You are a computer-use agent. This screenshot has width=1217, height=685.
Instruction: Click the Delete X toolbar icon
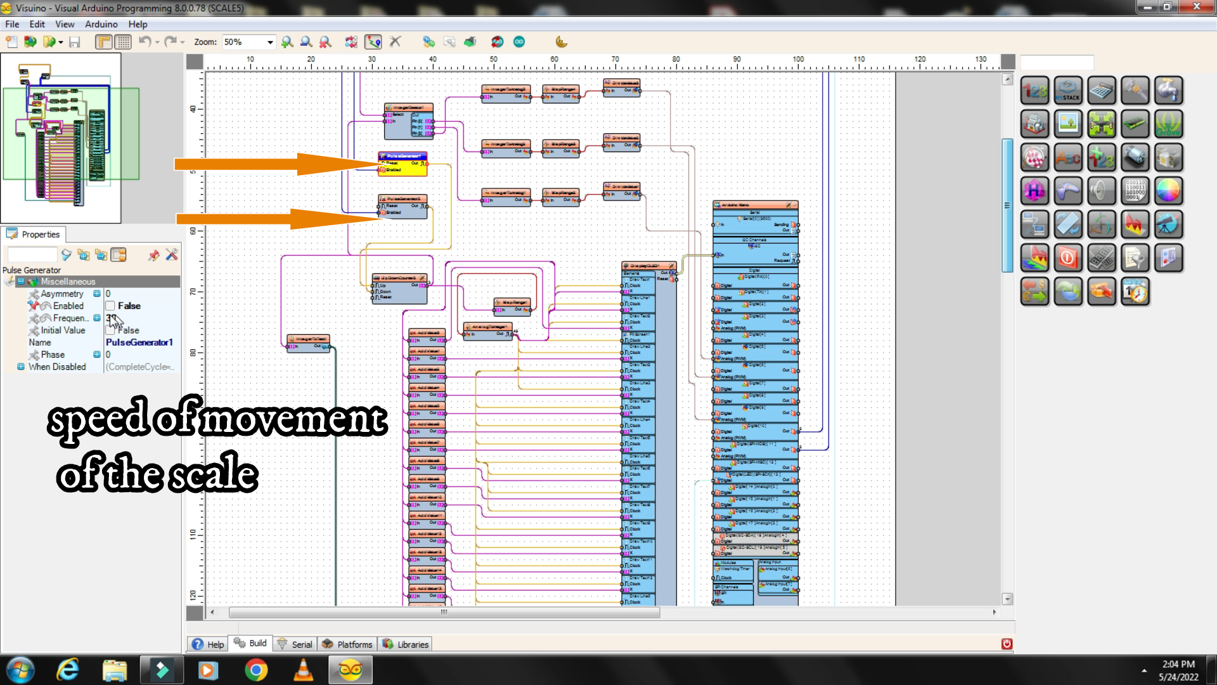click(x=396, y=42)
